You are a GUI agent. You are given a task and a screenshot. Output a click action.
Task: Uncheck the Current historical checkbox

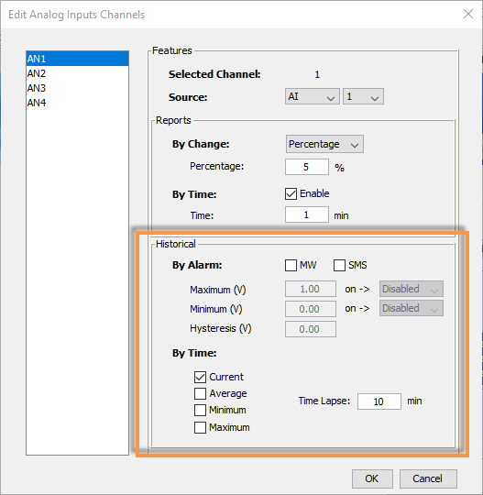click(x=200, y=377)
